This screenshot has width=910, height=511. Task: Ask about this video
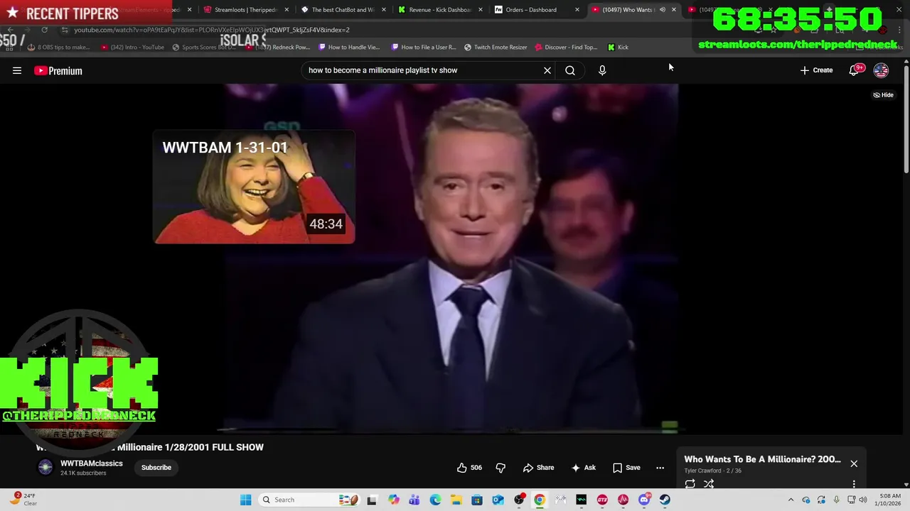coord(583,468)
